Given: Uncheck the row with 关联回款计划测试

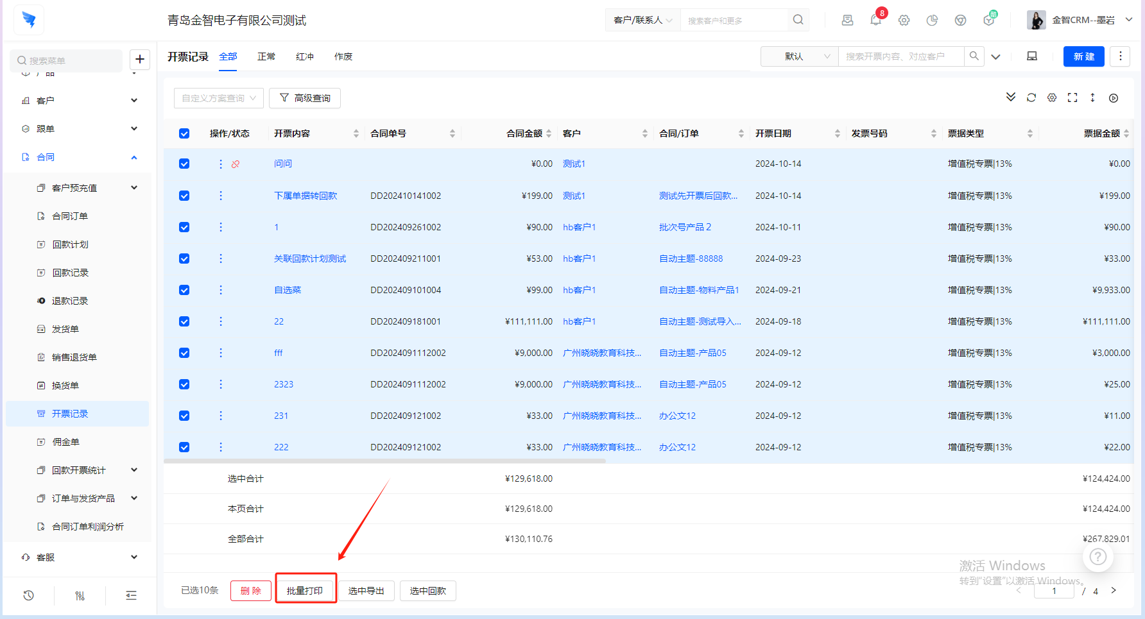Looking at the screenshot, I should click(x=184, y=259).
